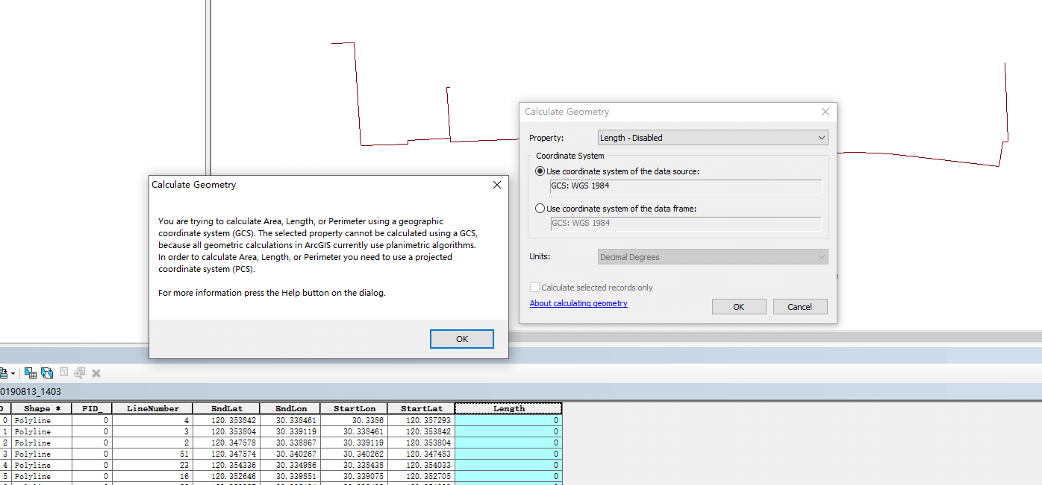Screen dimensions: 1042x485
Task: Close the Calculate Geometry settings dialog
Action: (825, 112)
